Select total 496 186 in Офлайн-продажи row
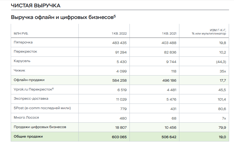 pos(169,80)
